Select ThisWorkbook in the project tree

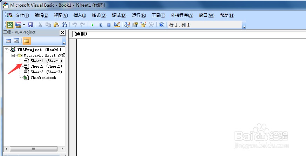(x=43, y=77)
